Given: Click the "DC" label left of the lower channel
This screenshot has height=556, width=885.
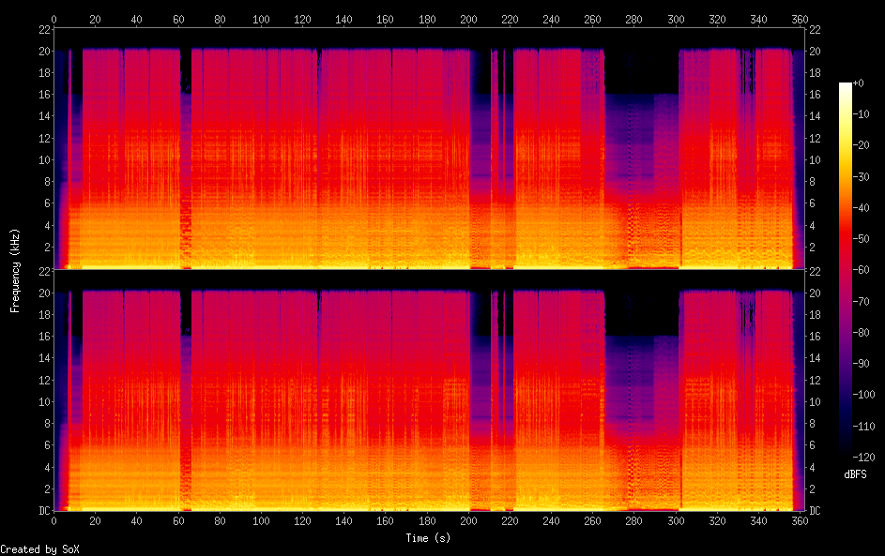Looking at the screenshot, I should (42, 510).
